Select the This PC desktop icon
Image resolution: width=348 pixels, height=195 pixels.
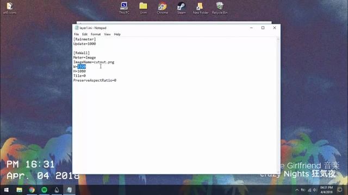point(124,8)
